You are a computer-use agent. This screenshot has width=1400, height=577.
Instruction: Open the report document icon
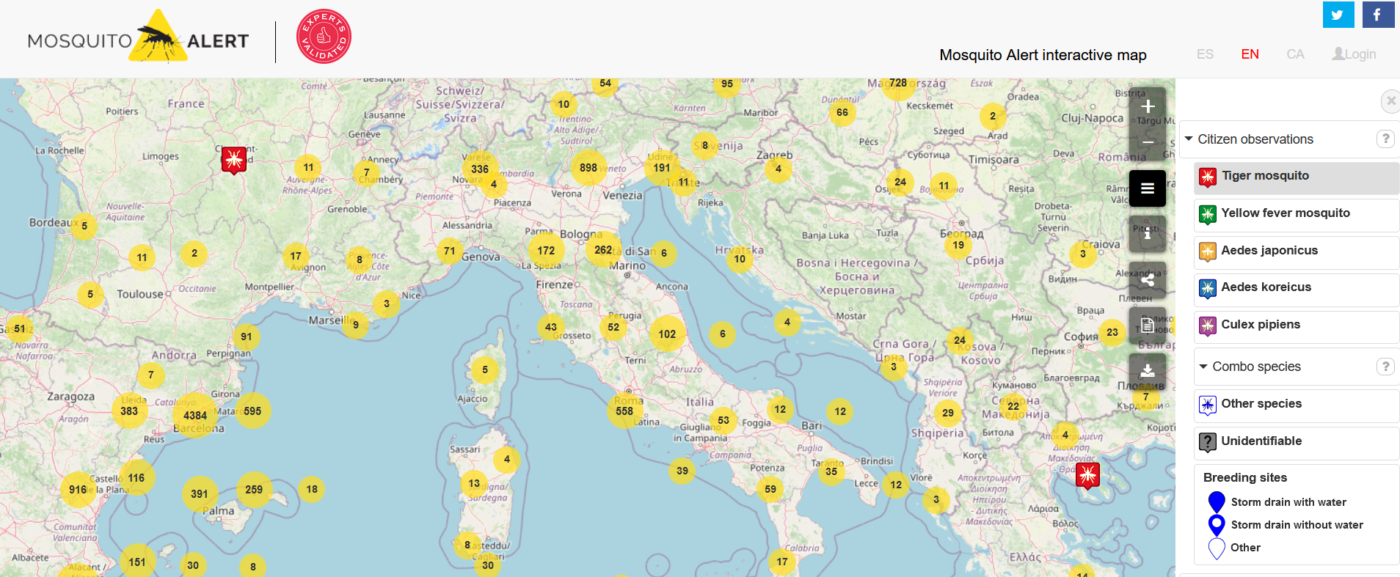point(1148,326)
